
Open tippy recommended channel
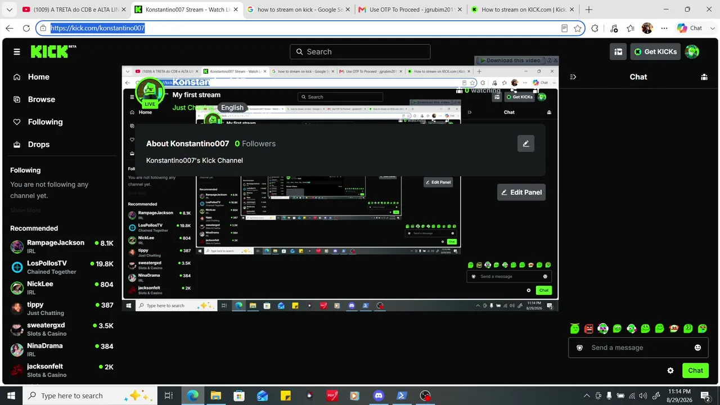[x=62, y=308]
